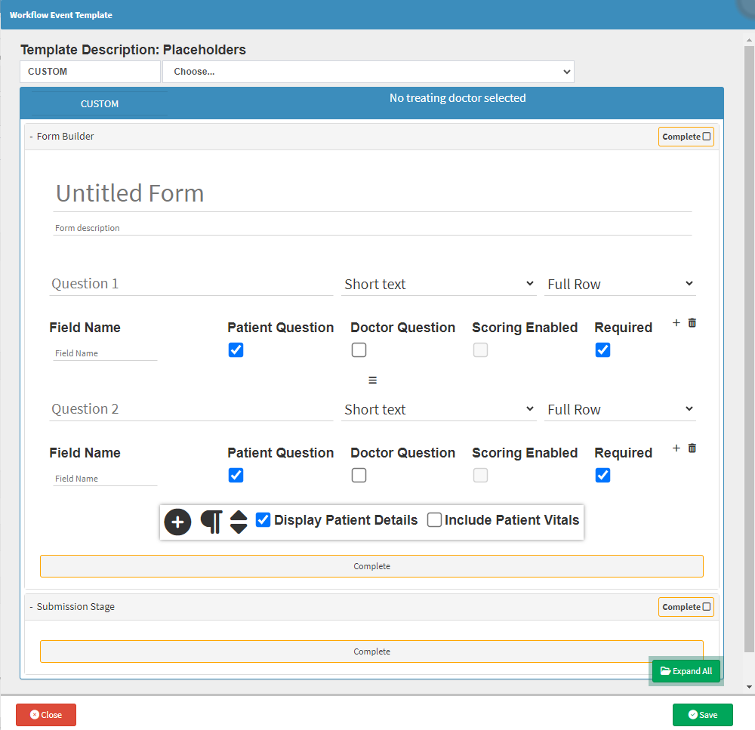
Task: Click the Untitled Form title field
Action: pos(372,194)
